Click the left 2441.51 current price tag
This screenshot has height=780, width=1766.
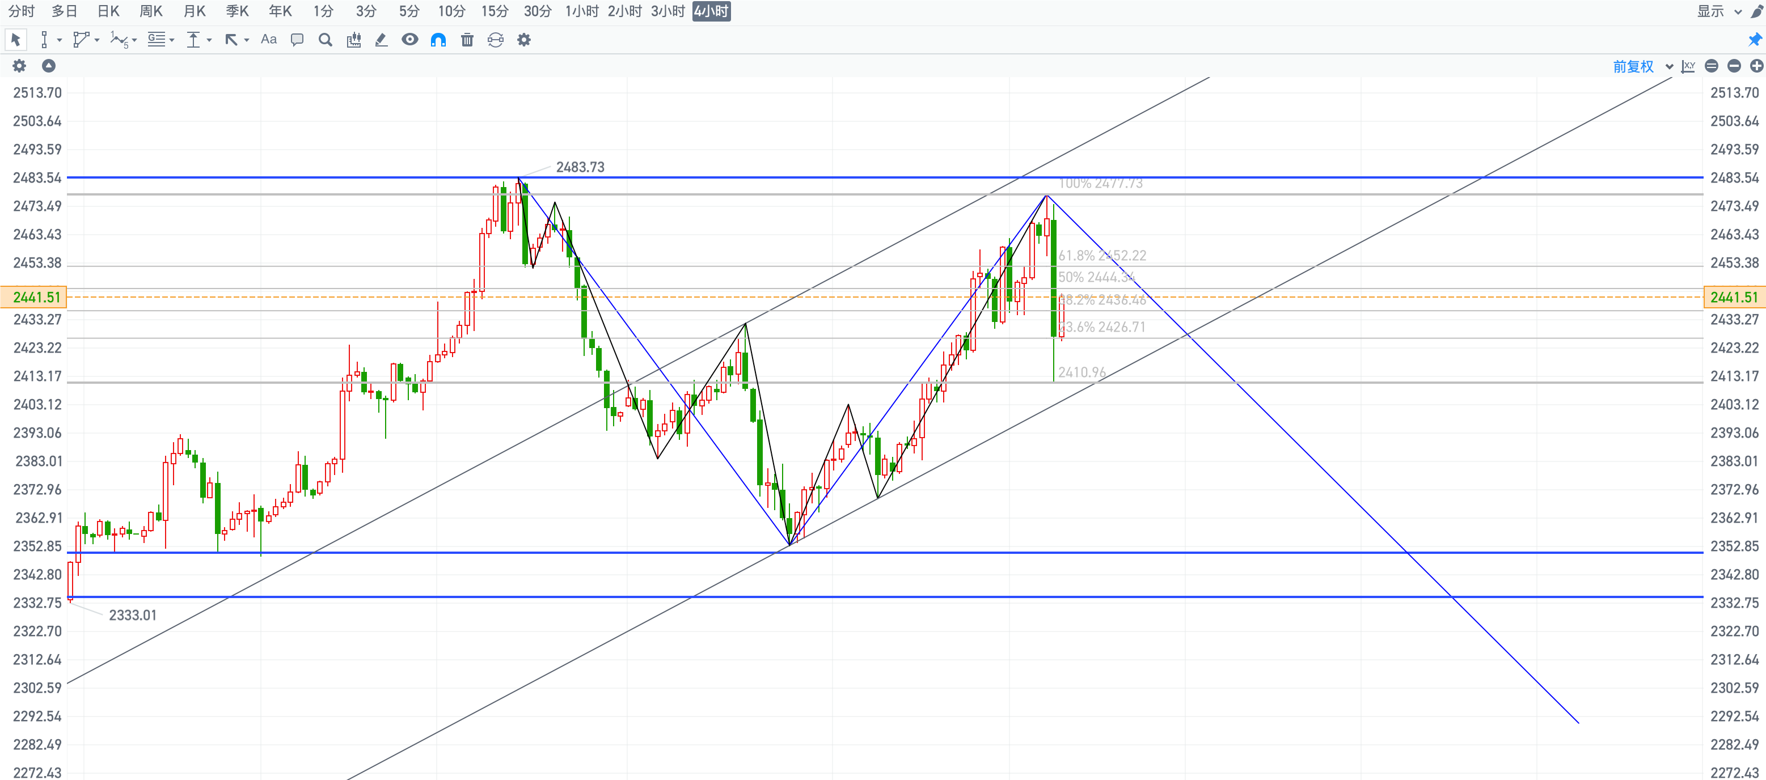click(33, 297)
